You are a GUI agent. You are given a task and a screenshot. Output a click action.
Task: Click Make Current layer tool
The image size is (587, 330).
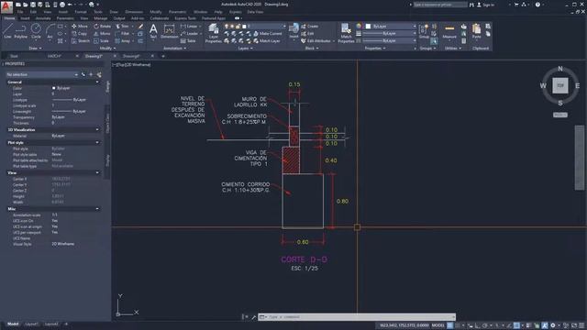(x=267, y=34)
